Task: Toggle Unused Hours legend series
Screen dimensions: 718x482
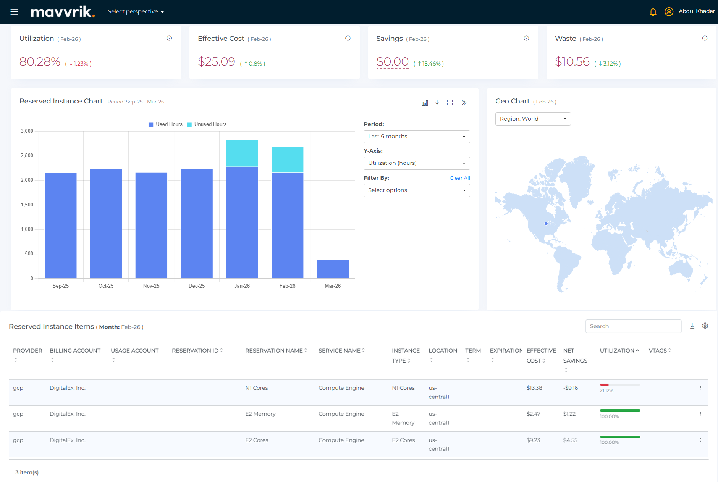Action: pos(207,124)
